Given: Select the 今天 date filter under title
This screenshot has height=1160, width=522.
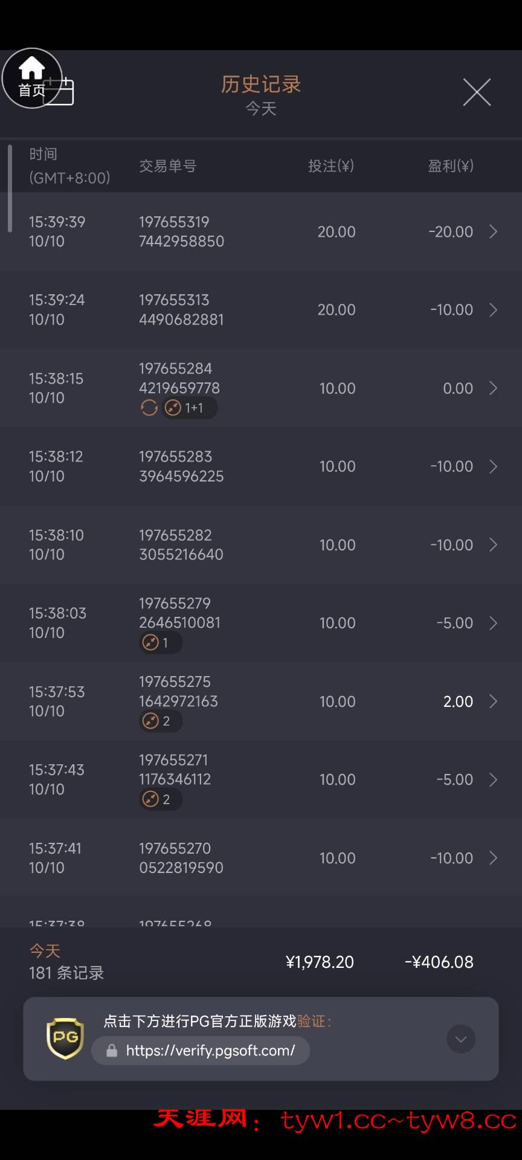Looking at the screenshot, I should [261, 109].
